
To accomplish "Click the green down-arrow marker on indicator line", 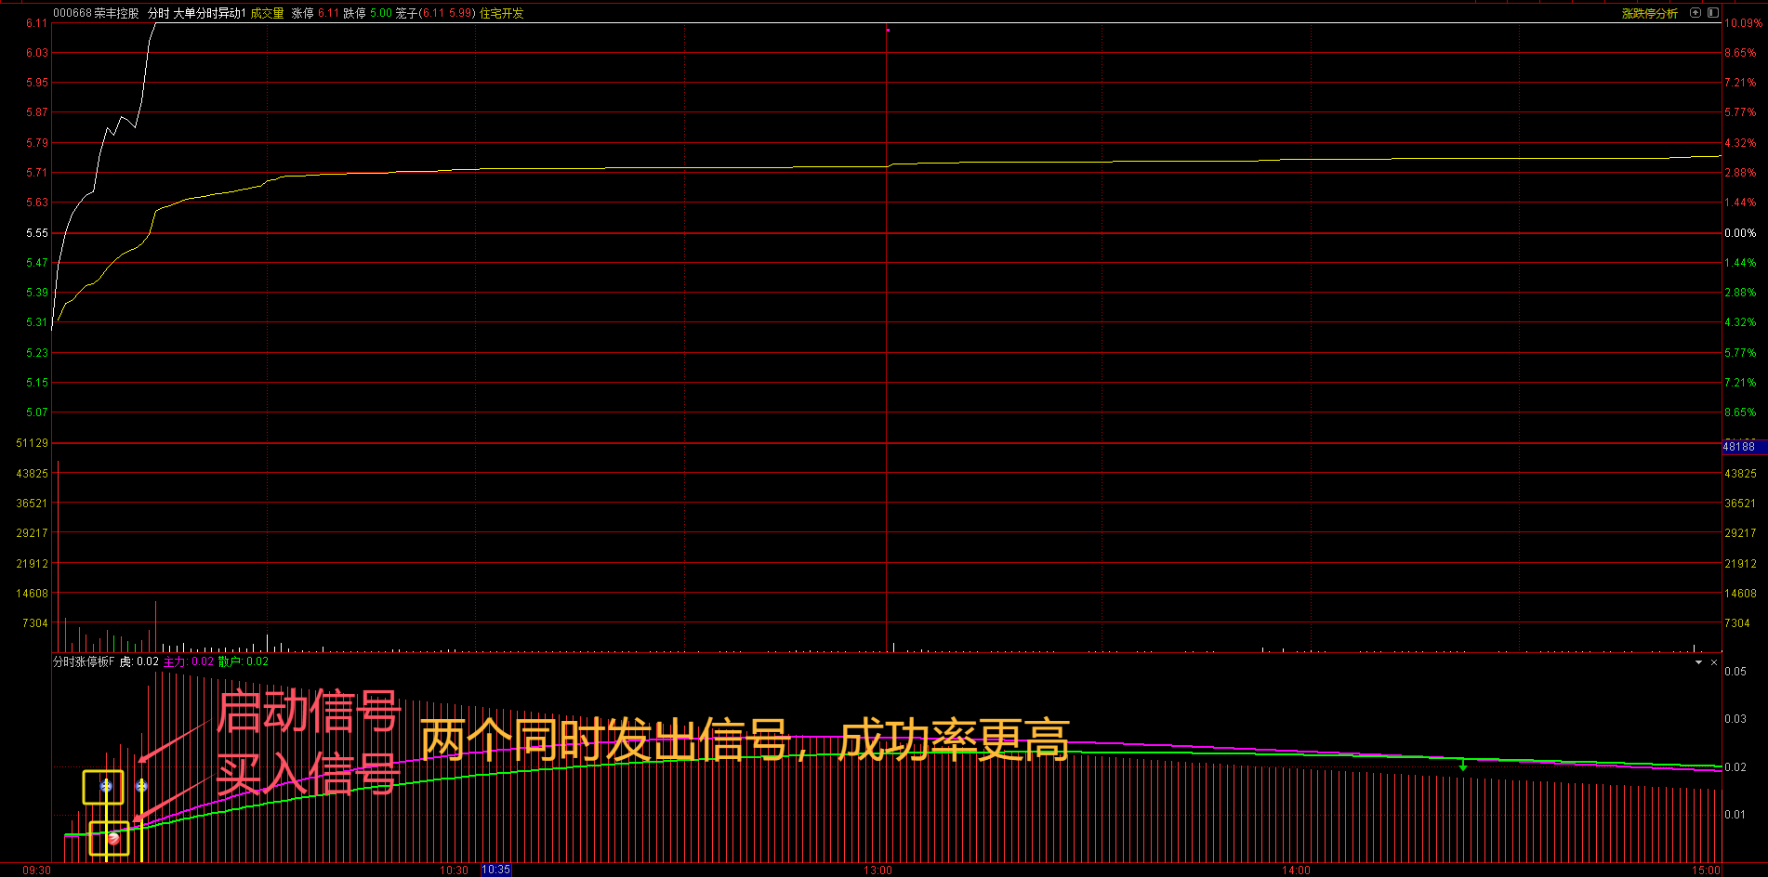I will pyautogui.click(x=1463, y=766).
